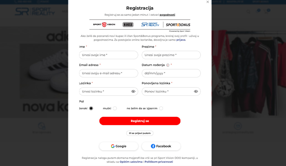The width and height of the screenshot is (286, 166).
Task: Close the Registracija dialog
Action: 208,2
